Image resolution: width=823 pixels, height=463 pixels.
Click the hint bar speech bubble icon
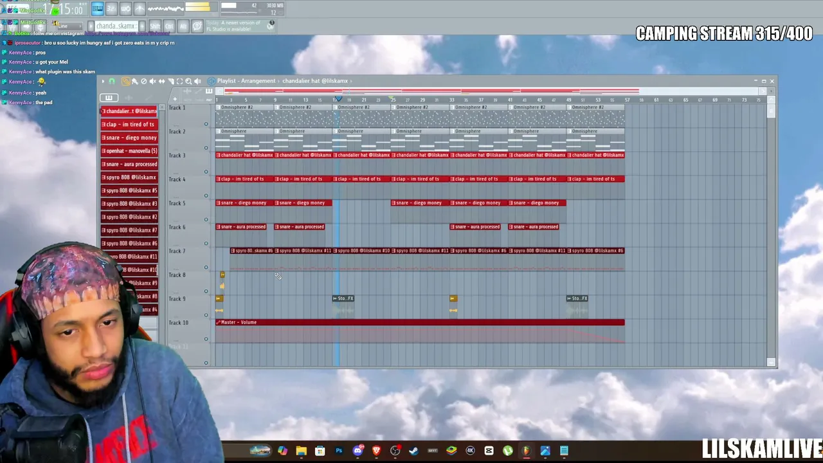click(x=197, y=26)
